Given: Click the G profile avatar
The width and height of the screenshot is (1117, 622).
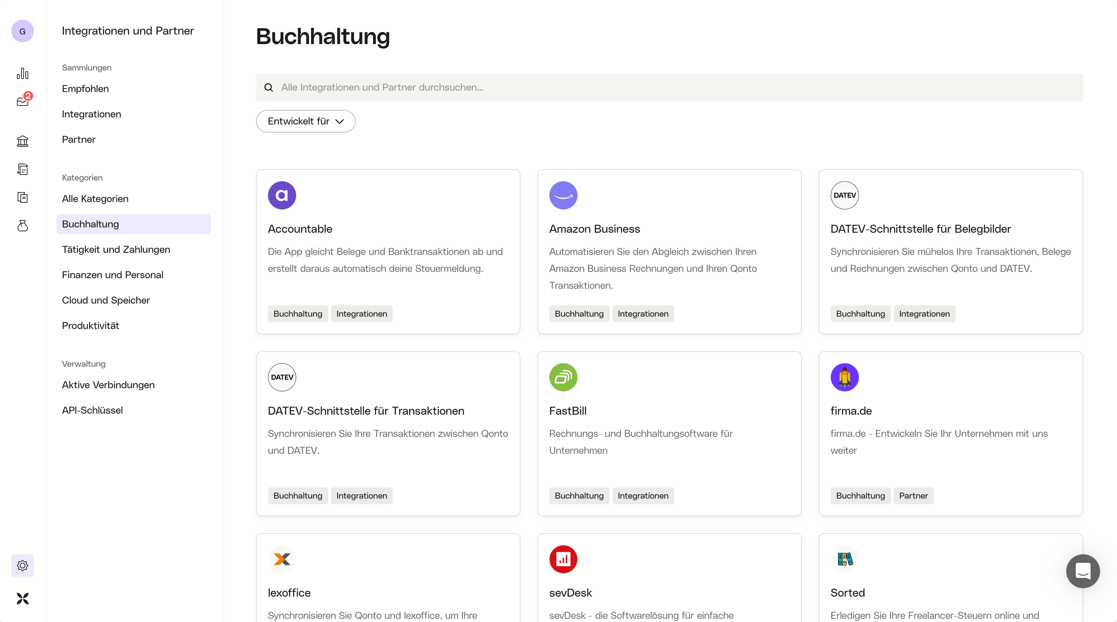Looking at the screenshot, I should [23, 31].
